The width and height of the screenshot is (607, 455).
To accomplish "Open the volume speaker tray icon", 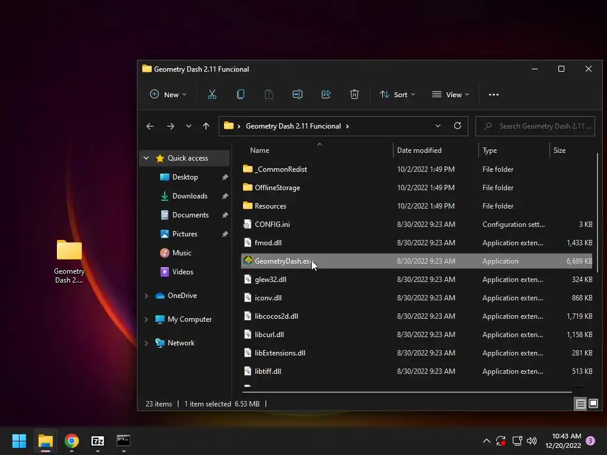I will (x=532, y=441).
